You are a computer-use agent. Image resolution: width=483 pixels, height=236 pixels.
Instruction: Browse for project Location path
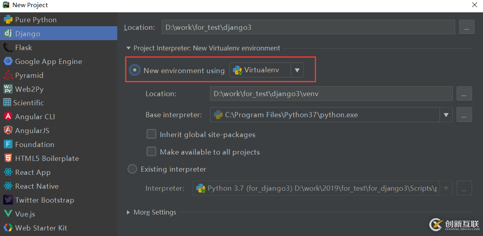467,27
